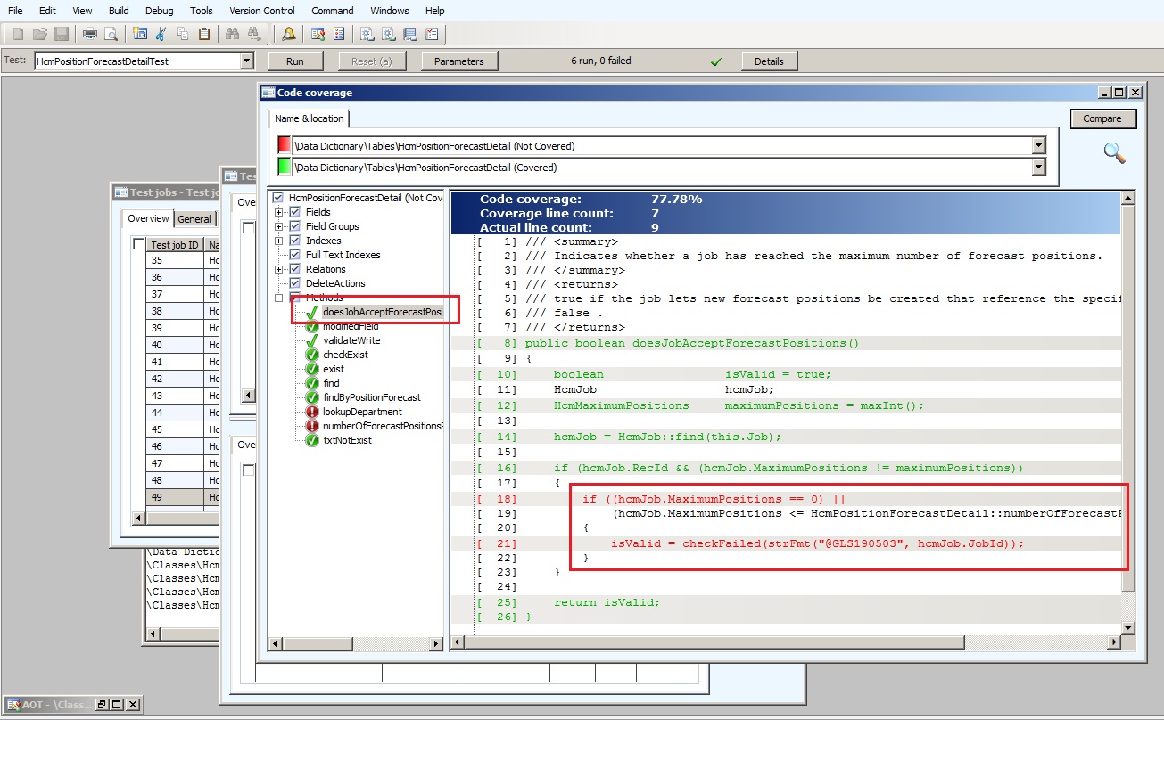Screen dimensions: 1164x760
Task: Select the validateWrite method in tree
Action: point(351,340)
